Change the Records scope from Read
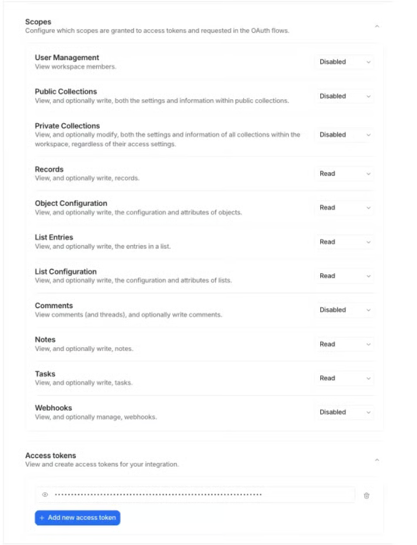 point(345,173)
